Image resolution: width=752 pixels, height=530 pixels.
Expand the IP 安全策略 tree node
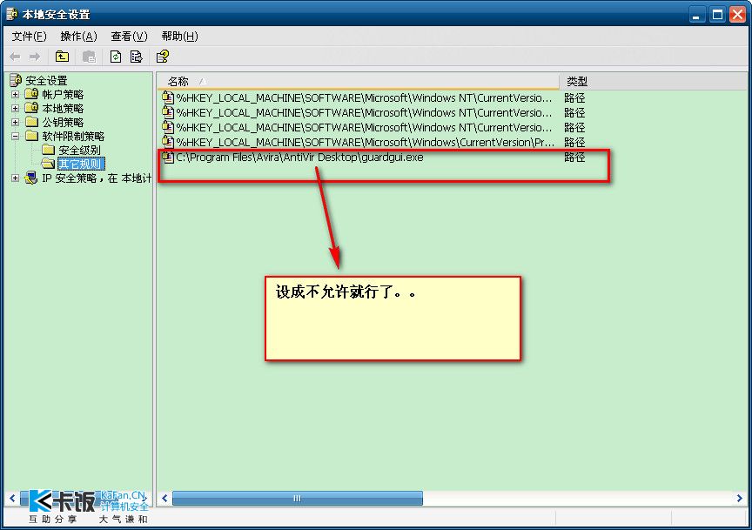pyautogui.click(x=16, y=178)
